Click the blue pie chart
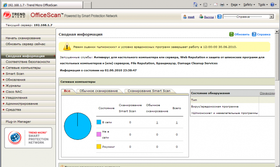Image resolution: width=280 pixels, height=167 pixels. click(78, 126)
